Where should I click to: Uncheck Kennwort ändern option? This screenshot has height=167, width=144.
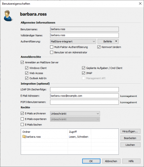[x=99, y=47]
